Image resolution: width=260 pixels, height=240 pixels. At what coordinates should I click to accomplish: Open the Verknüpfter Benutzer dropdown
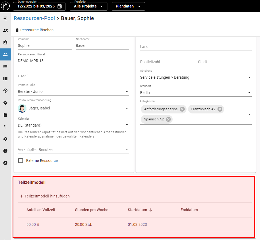click(x=74, y=150)
